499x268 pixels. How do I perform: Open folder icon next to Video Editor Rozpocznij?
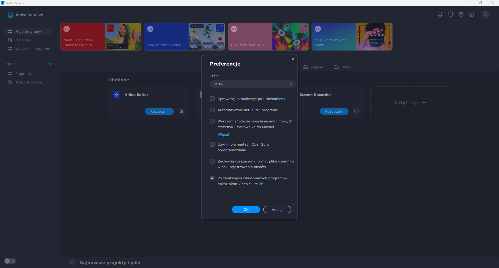[x=182, y=111]
